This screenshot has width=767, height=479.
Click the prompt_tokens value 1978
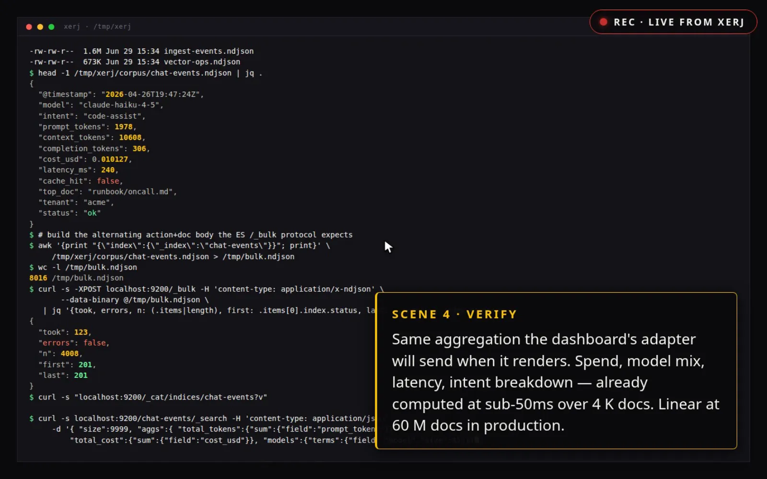coord(123,127)
